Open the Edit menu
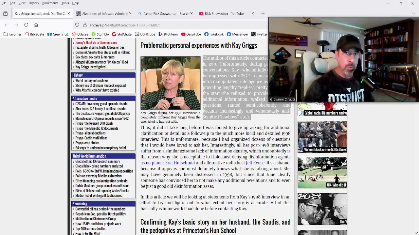 coord(12,3)
